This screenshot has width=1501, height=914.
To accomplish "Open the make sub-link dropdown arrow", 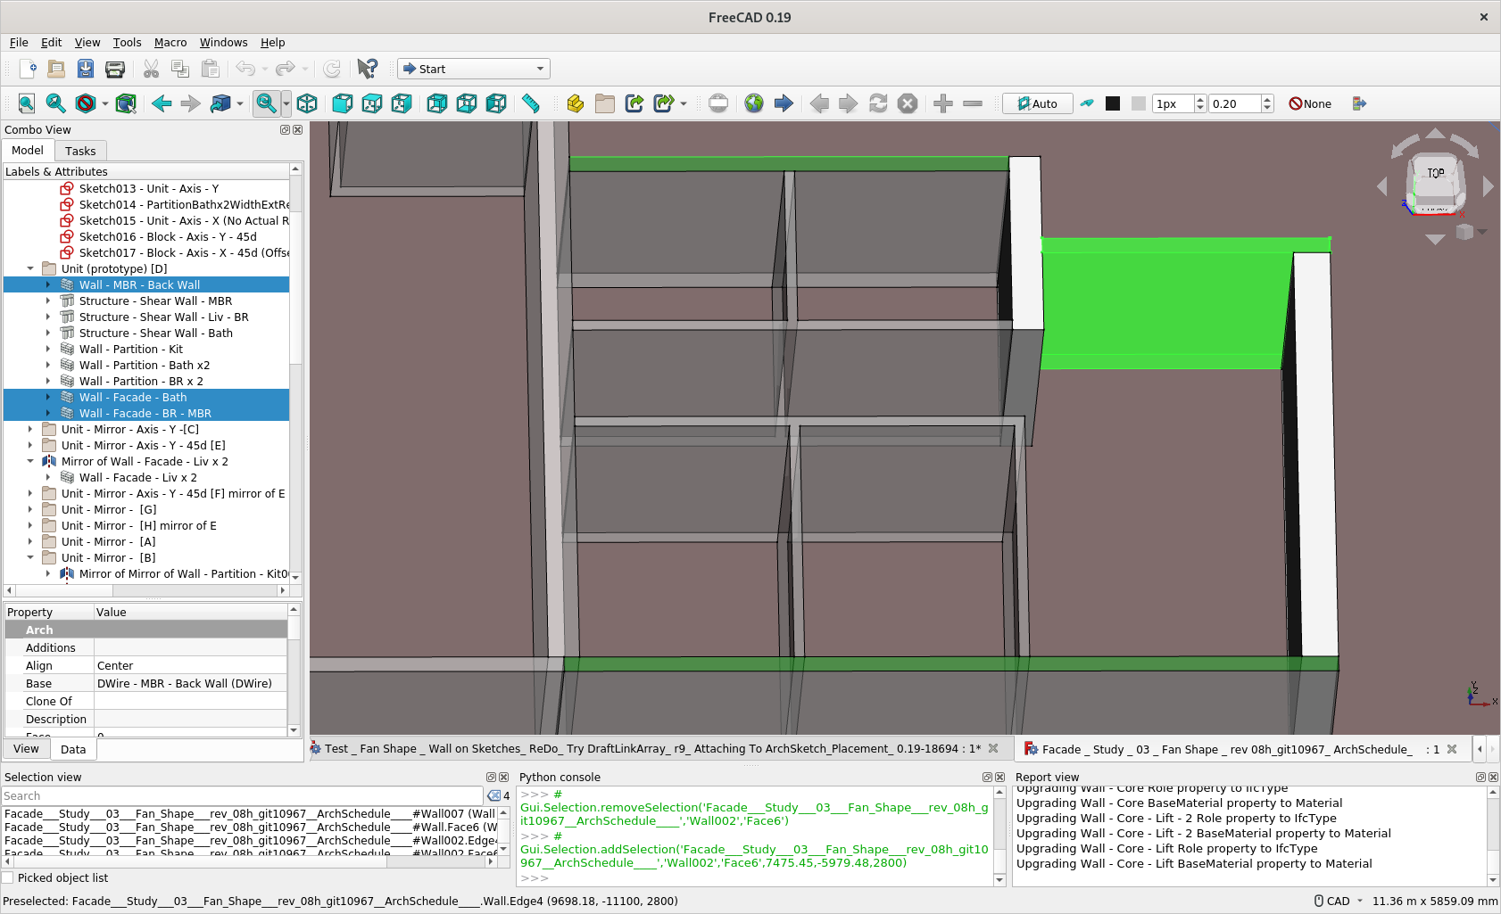I will tap(684, 103).
